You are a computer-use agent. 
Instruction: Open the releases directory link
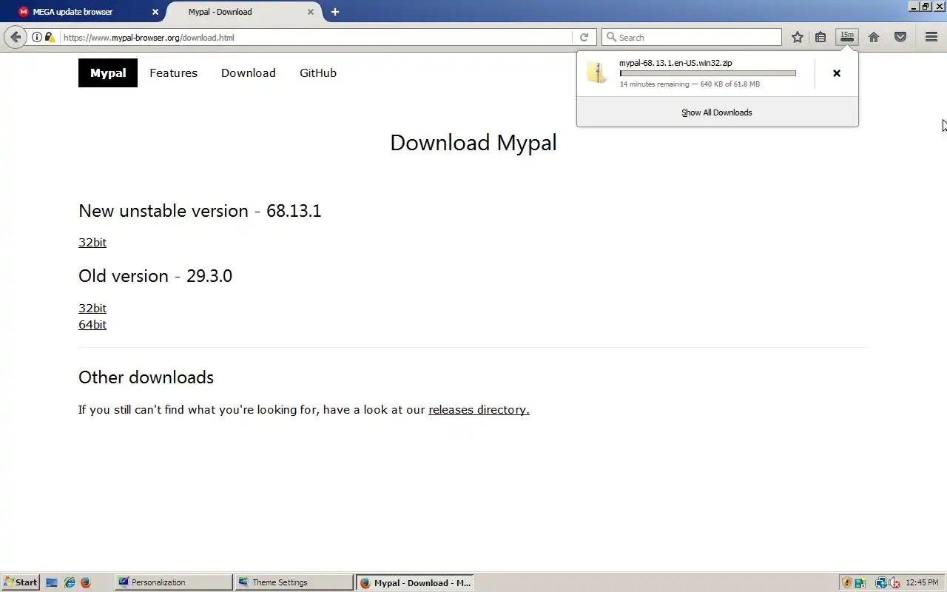click(479, 409)
